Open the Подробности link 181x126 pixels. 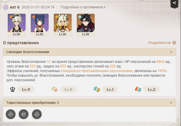click(x=159, y=43)
